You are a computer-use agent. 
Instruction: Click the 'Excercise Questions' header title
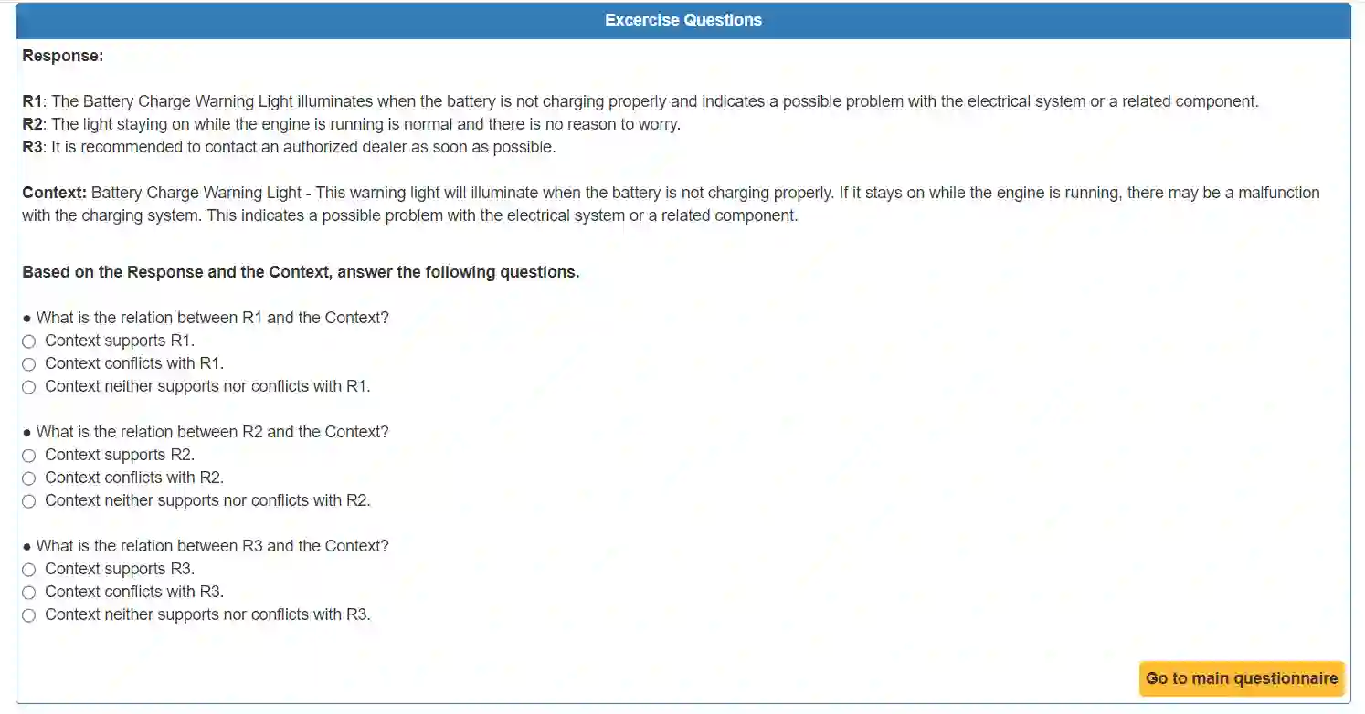pyautogui.click(x=682, y=20)
